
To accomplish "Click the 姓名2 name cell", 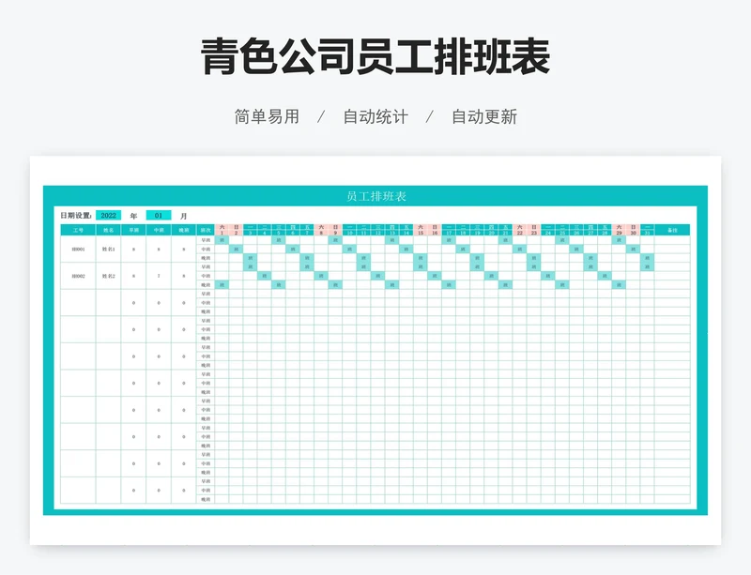I will coord(108,276).
